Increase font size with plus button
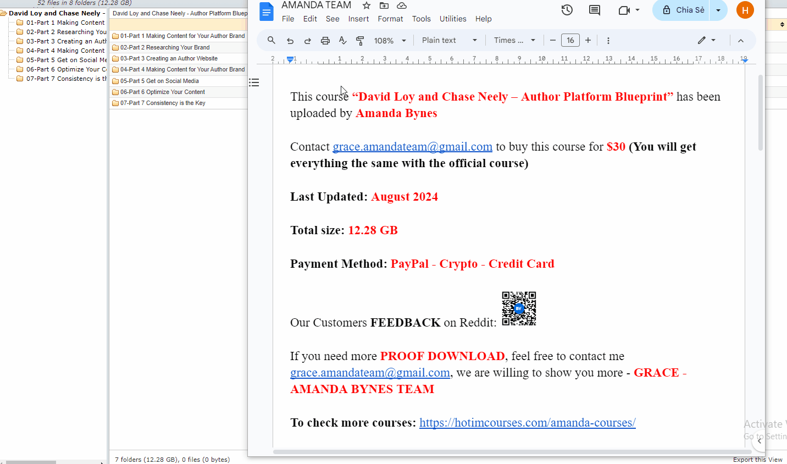 [x=588, y=40]
